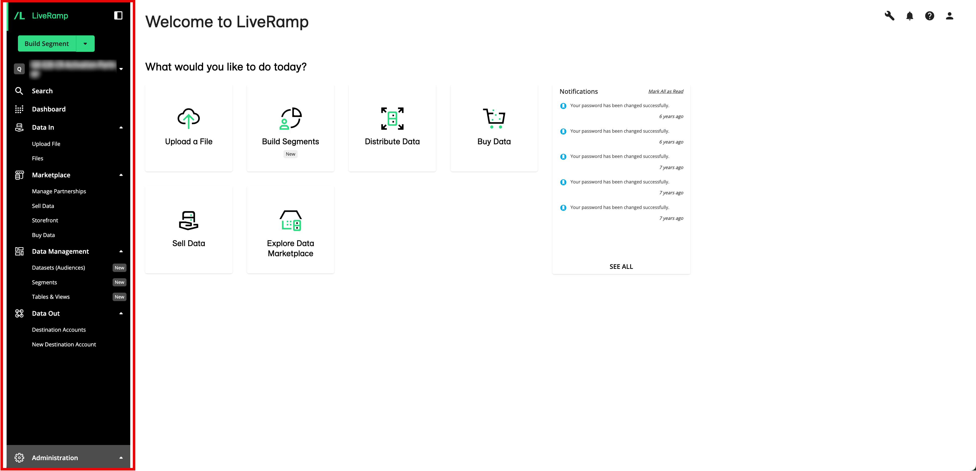Click the Q account avatar badge
This screenshot has height=471, width=976.
click(x=19, y=69)
